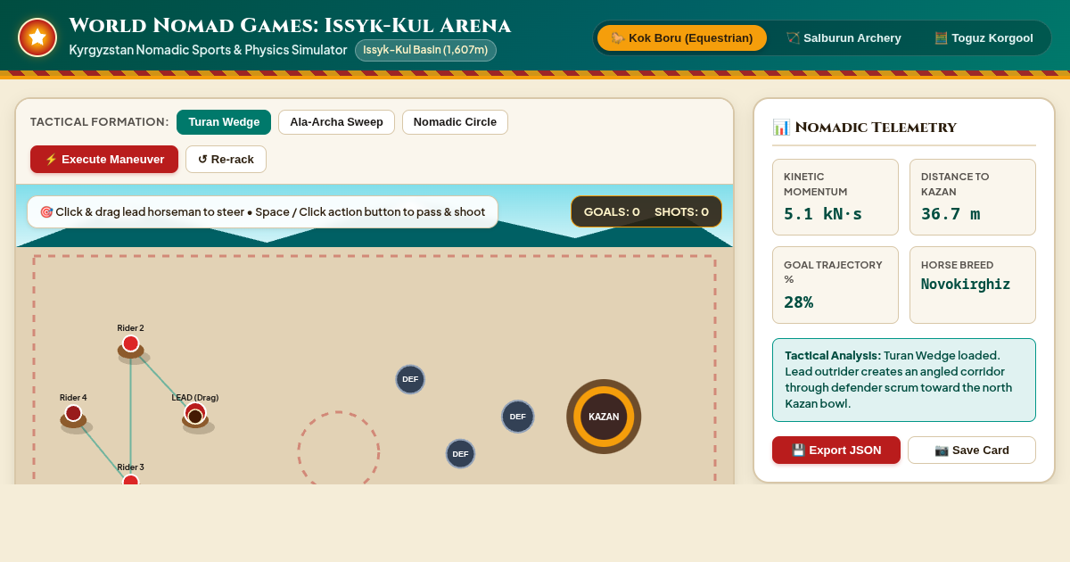Click the Rider 3 horseman marker
The width and height of the screenshot is (1070, 562).
click(x=131, y=480)
